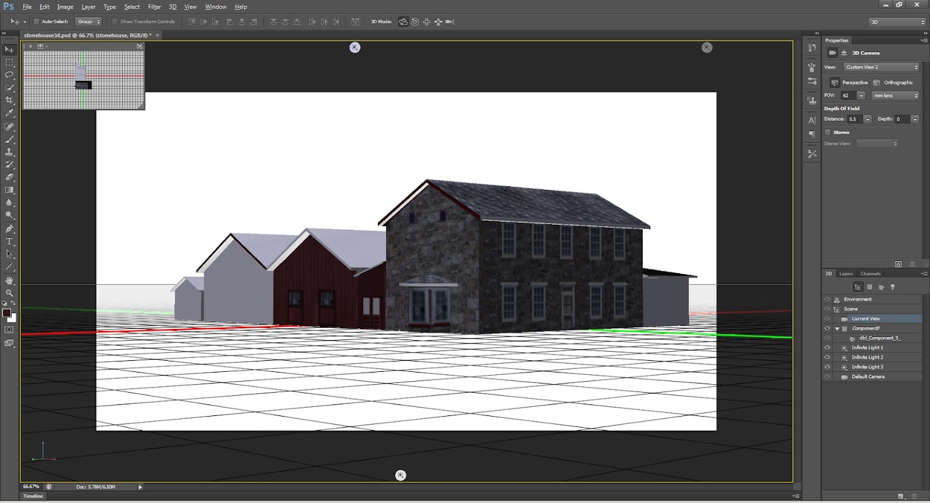This screenshot has width=930, height=503.
Task: Activate the Rotate 3D Object mode
Action: pos(403,21)
